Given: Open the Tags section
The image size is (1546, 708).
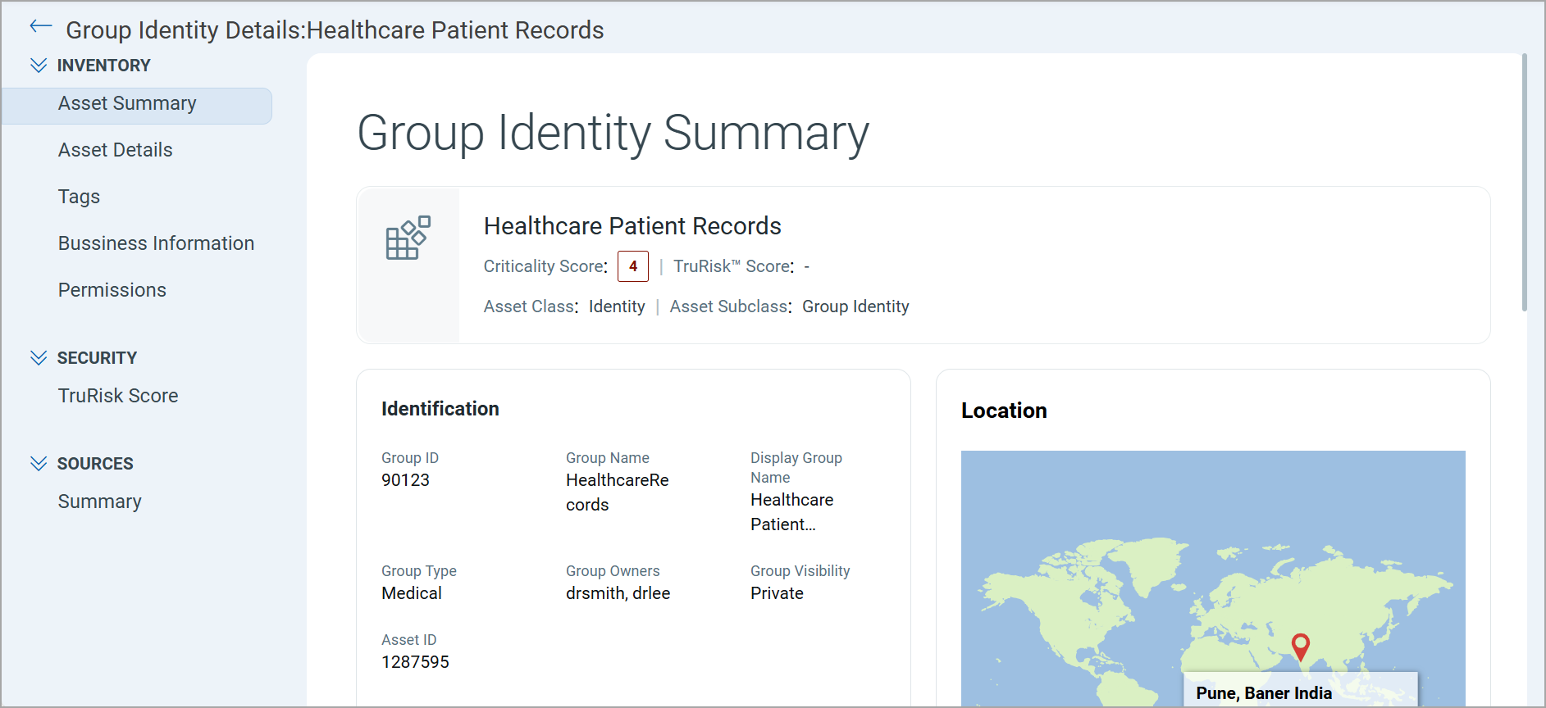Looking at the screenshot, I should 79,197.
